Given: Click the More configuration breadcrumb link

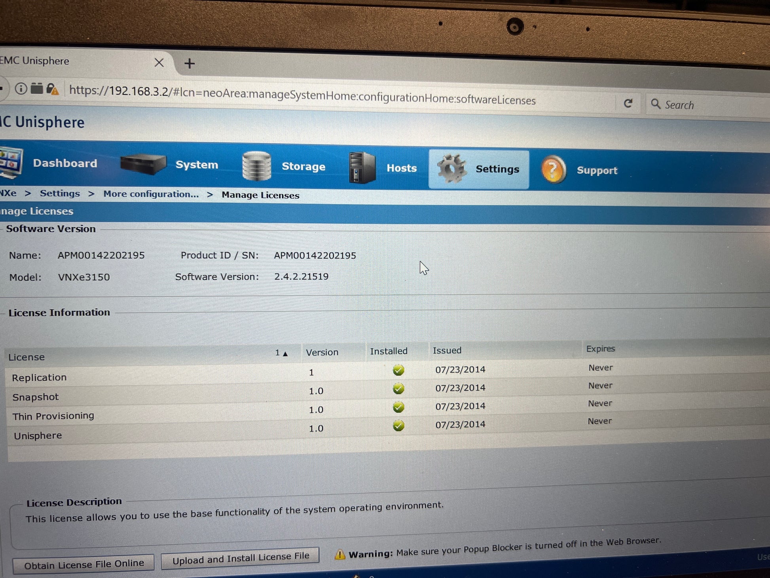Looking at the screenshot, I should [151, 194].
